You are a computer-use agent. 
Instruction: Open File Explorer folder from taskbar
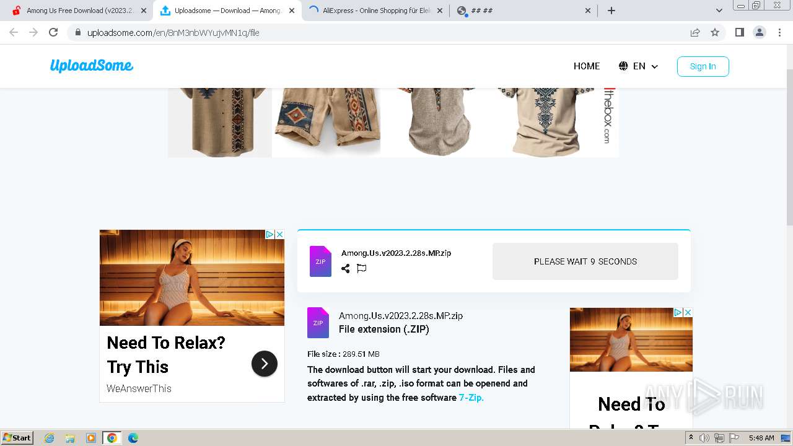[70, 438]
